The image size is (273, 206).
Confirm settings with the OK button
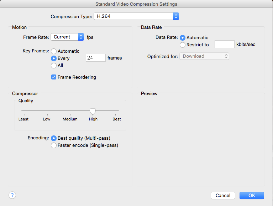[x=252, y=196]
